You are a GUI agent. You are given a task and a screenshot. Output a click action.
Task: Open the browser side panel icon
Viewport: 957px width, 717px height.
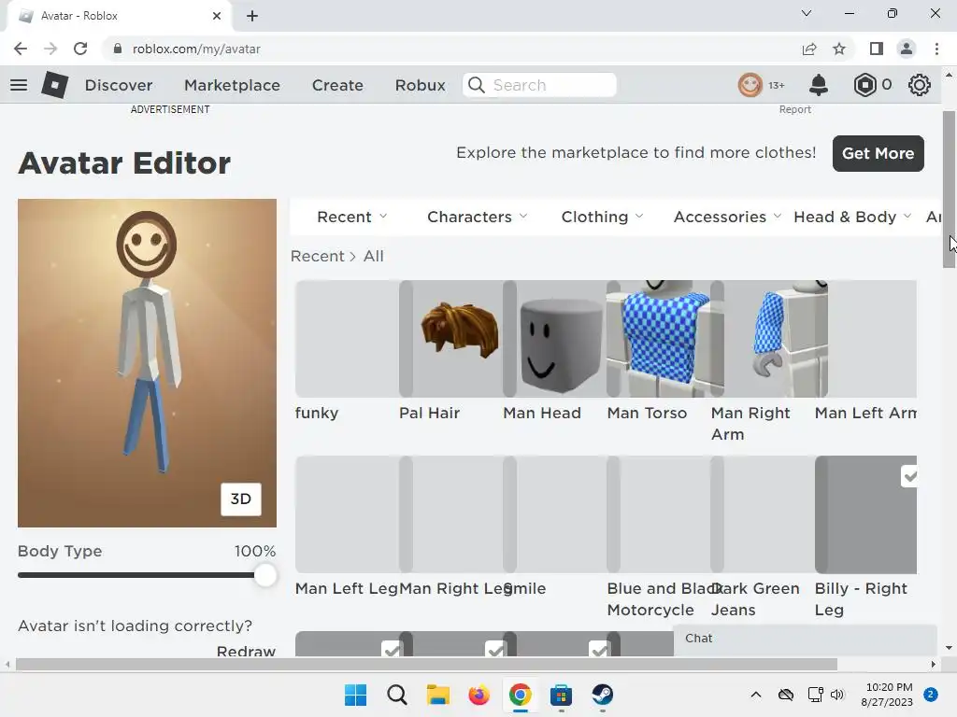877,49
